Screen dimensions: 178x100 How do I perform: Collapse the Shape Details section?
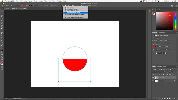(x=152, y=45)
